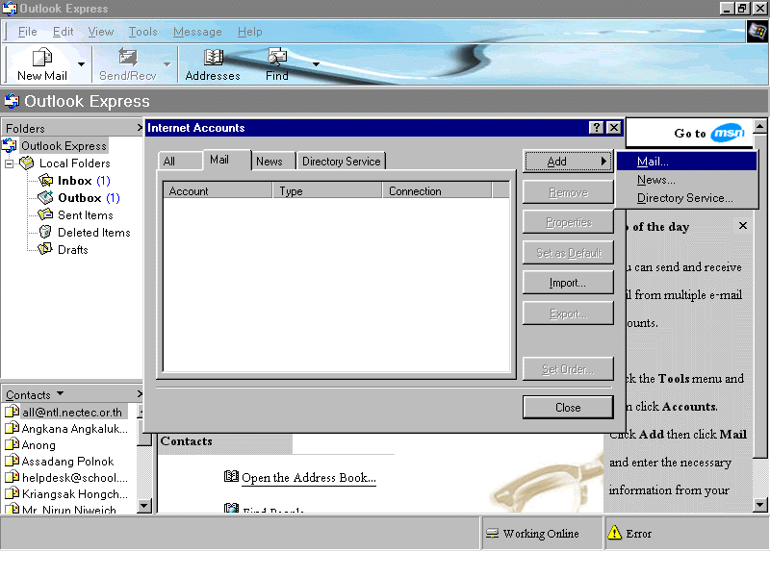The image size is (770, 577).
Task: Open the Find dropdown arrow
Action: coord(316,64)
